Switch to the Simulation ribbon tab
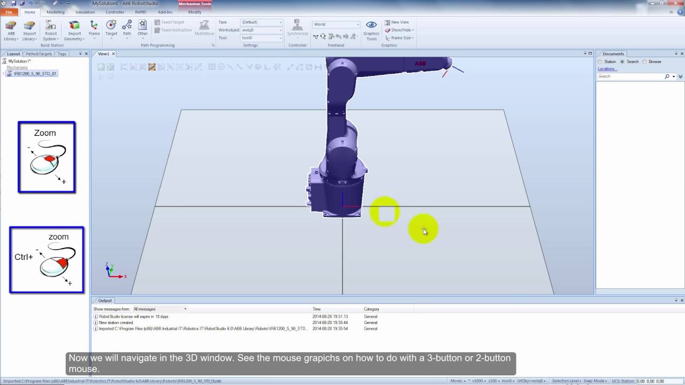The height and width of the screenshot is (385, 685). tap(85, 12)
